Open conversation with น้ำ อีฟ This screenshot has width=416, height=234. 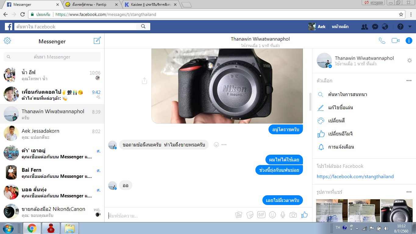click(52, 75)
